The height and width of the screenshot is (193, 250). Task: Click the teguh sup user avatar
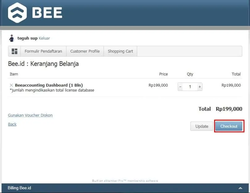point(12,38)
